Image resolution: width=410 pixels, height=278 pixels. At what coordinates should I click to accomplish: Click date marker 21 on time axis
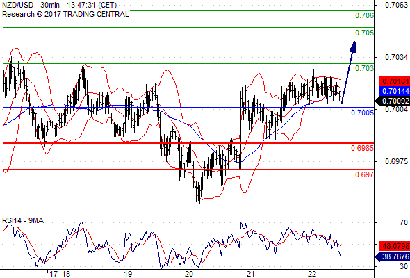coord(250,274)
